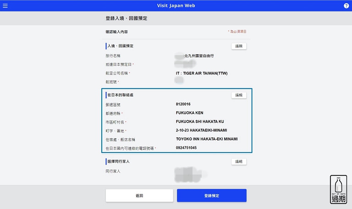The image size is (352, 209).
Task: Click the 在日本國內可連絡的電話號碼 label
Action: click(x=130, y=148)
